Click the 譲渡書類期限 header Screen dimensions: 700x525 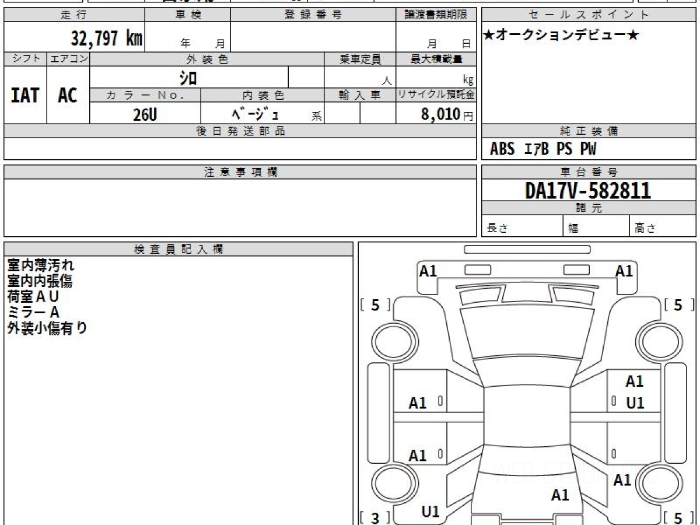436,15
